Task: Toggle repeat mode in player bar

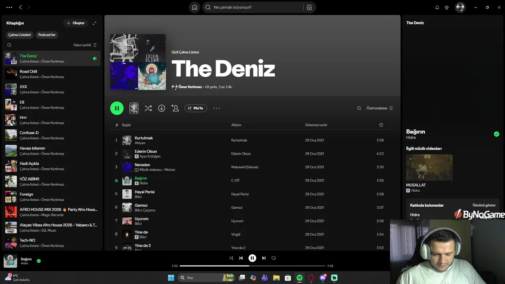Action: [273, 258]
